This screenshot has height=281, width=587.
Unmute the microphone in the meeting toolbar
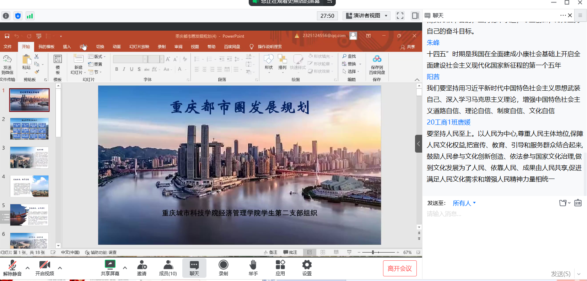coord(12,268)
